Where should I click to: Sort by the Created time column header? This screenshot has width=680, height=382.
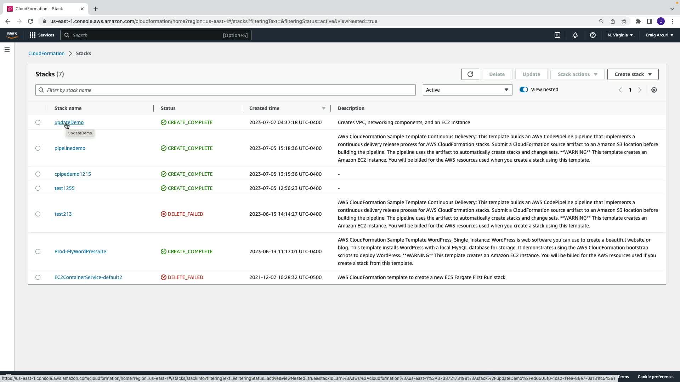pos(264,108)
